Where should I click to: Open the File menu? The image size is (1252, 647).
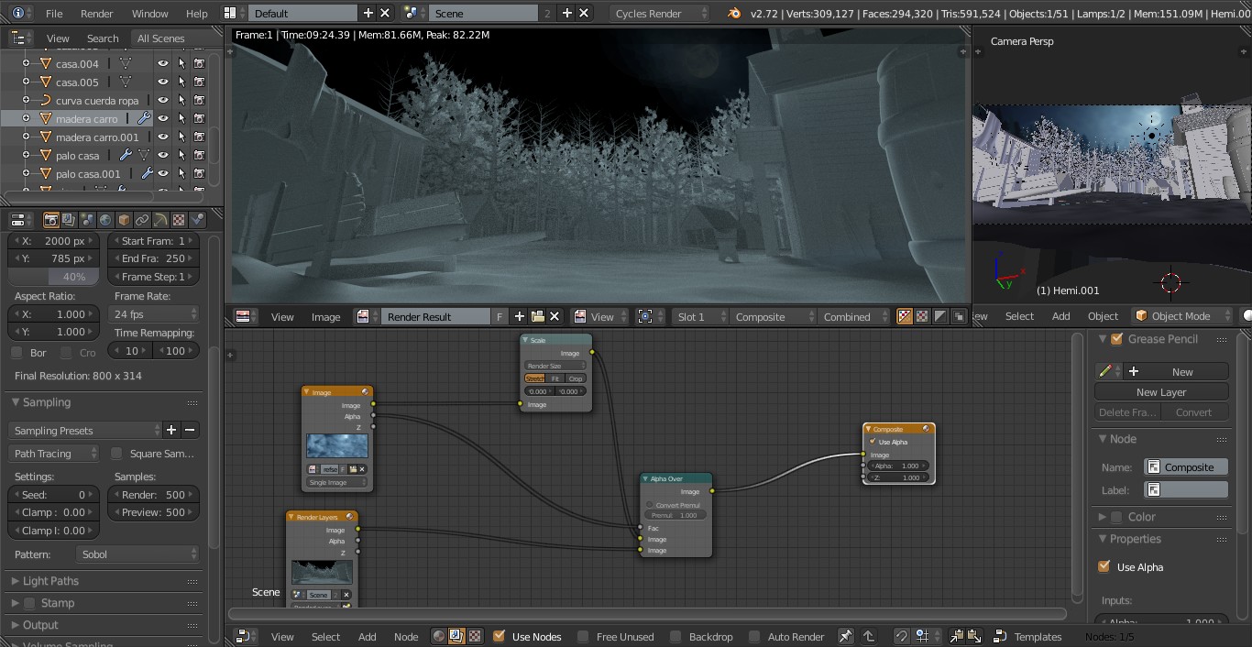(54, 13)
